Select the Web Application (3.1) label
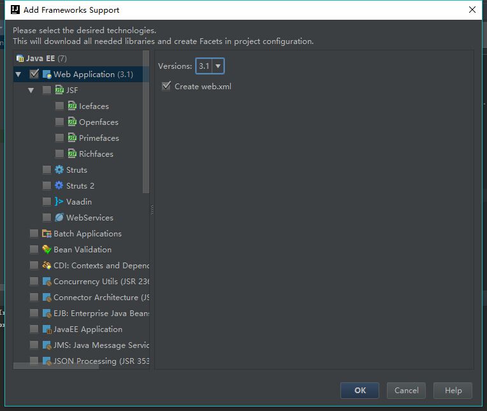 click(x=93, y=75)
